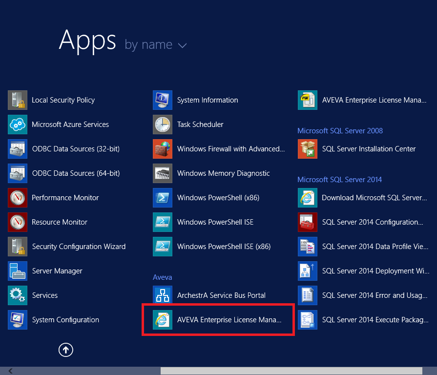Select the 'Microsoft SQL Server 2014' group header
437x375 pixels.
(x=339, y=179)
